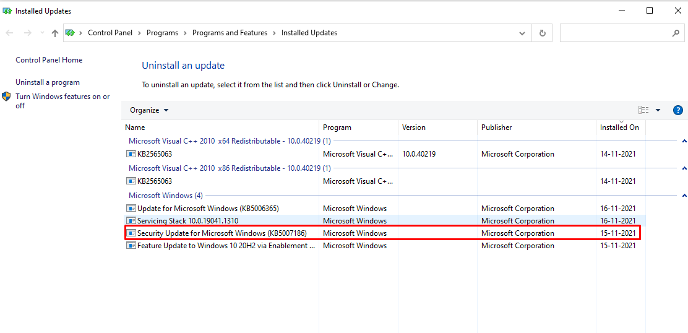Select KB2565063 under the x64 Redistributable
Screen dimensions: 688x333
(x=155, y=154)
